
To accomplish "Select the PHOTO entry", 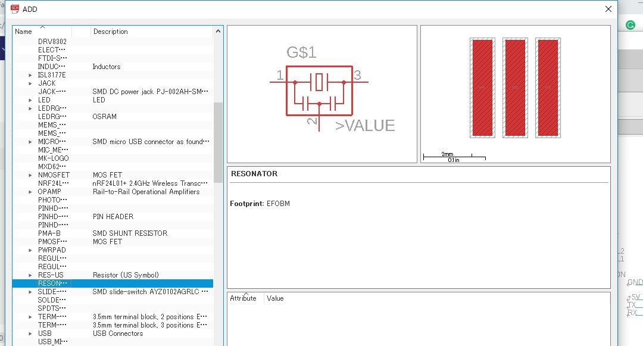I will pyautogui.click(x=52, y=200).
